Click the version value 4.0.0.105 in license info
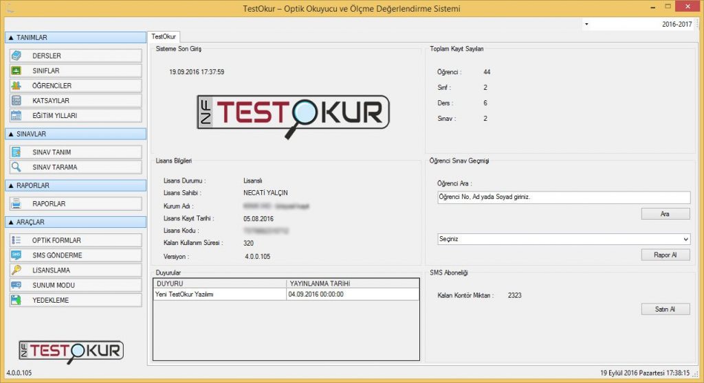This screenshot has width=704, height=383. click(257, 257)
